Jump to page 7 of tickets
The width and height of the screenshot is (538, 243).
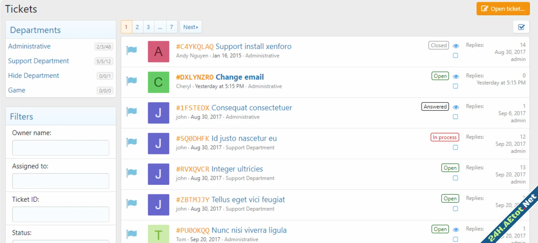(x=171, y=27)
